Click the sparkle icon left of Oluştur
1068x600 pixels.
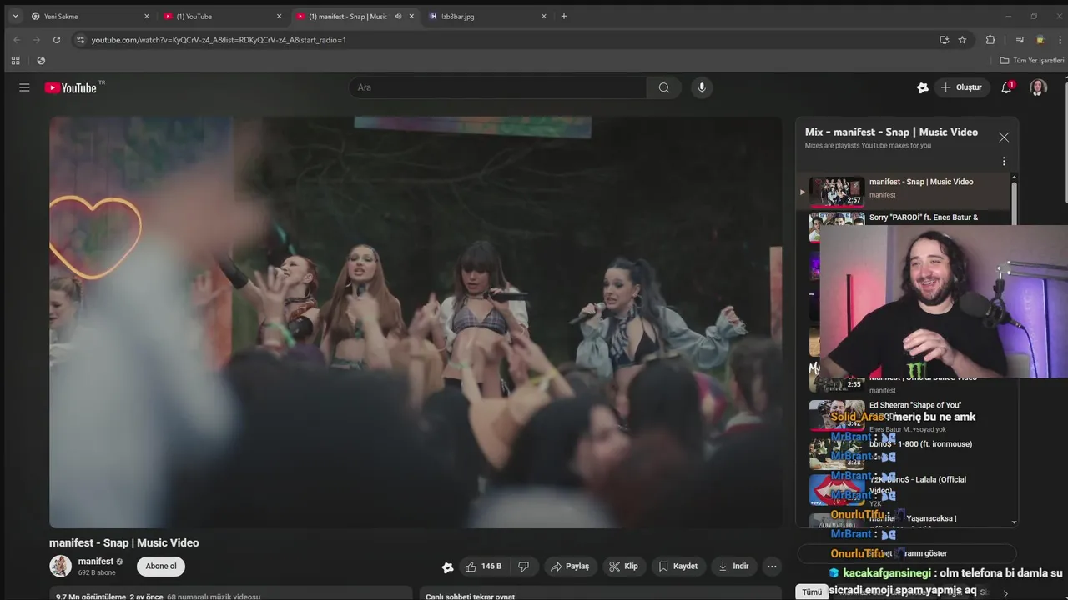point(922,87)
